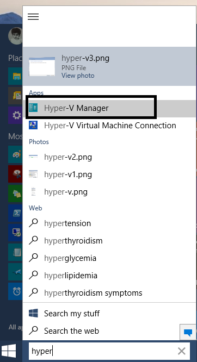Open hyper-v.png from Photos
This screenshot has height=362, width=197.
pyautogui.click(x=109, y=192)
